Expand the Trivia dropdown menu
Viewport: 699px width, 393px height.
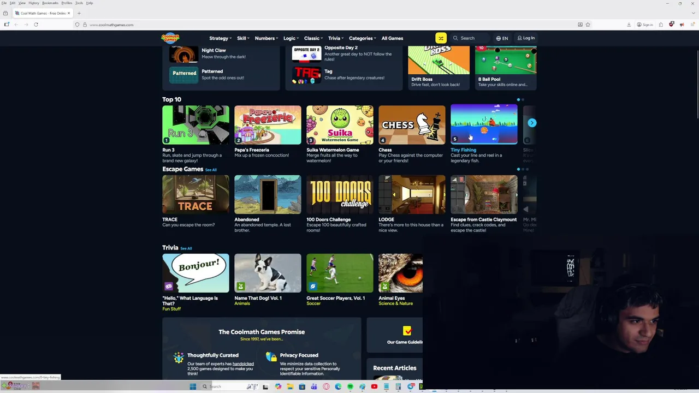tap(336, 38)
